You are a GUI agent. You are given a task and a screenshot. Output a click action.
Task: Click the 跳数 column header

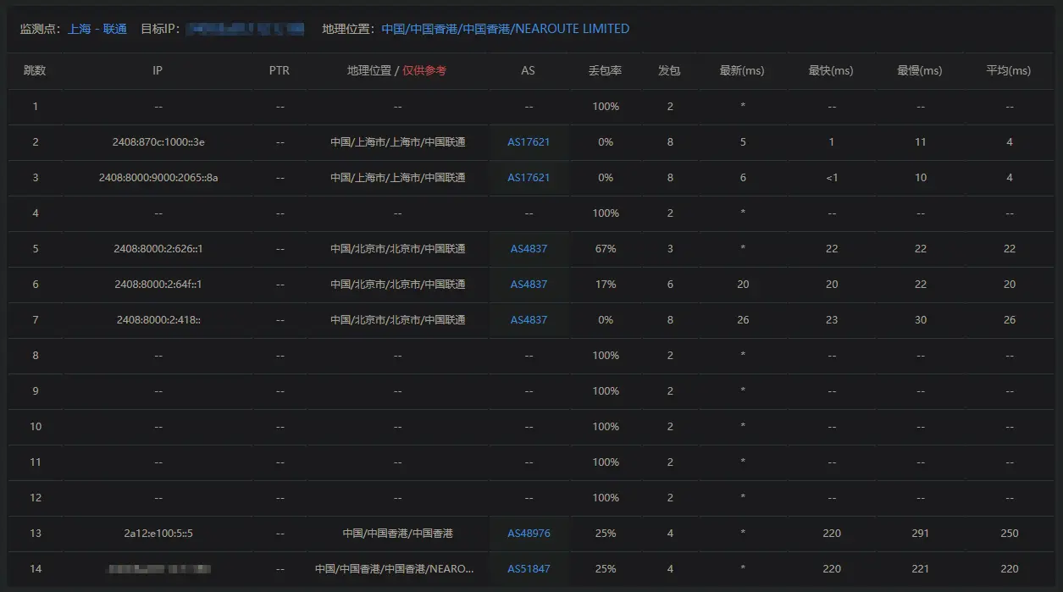[35, 71]
